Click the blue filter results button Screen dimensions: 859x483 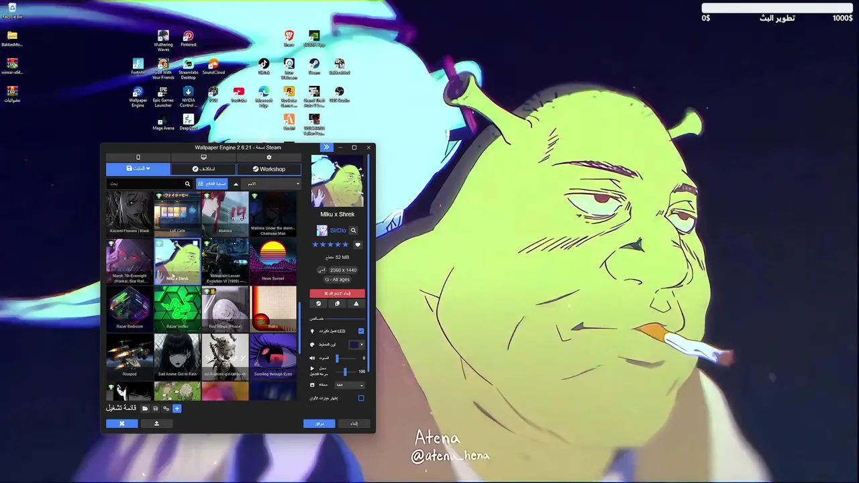211,184
